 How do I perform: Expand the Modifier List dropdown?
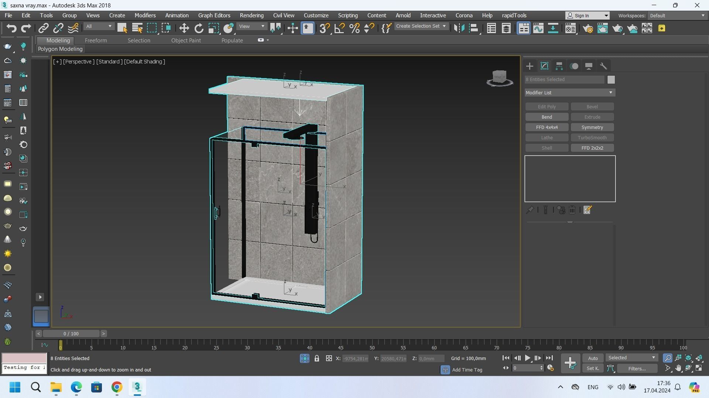coord(570,93)
